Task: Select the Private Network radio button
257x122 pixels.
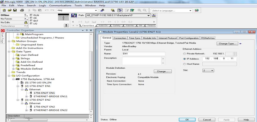Action: pos(185,54)
